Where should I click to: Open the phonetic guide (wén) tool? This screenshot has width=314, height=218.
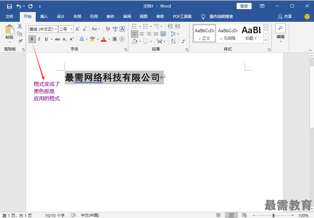click(115, 29)
